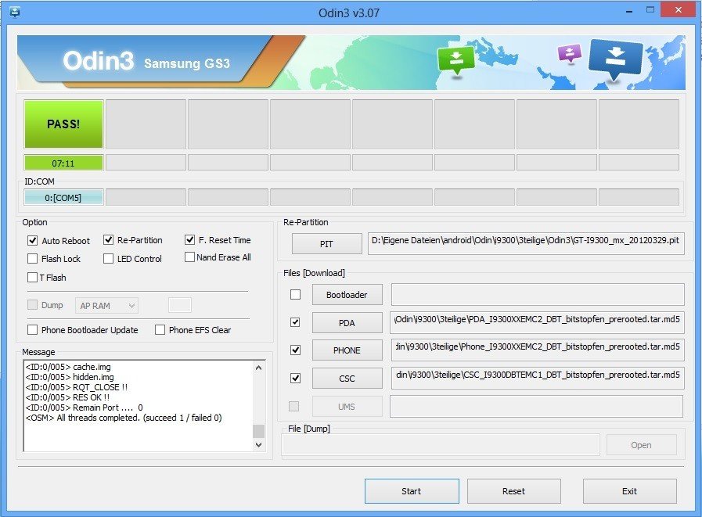Click the PHONE file button
This screenshot has width=702, height=517.
point(347,350)
